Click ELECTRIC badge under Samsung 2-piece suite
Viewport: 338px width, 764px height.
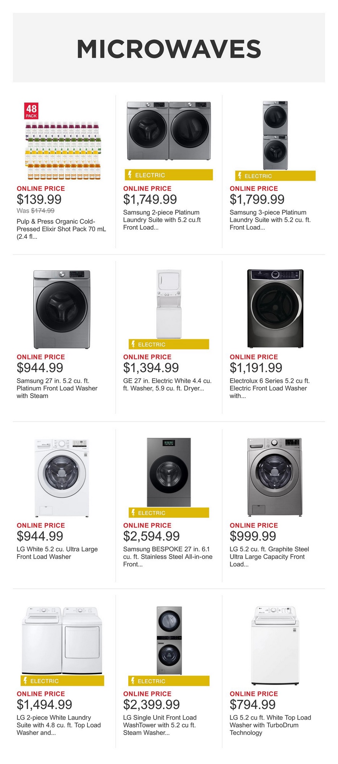click(168, 175)
